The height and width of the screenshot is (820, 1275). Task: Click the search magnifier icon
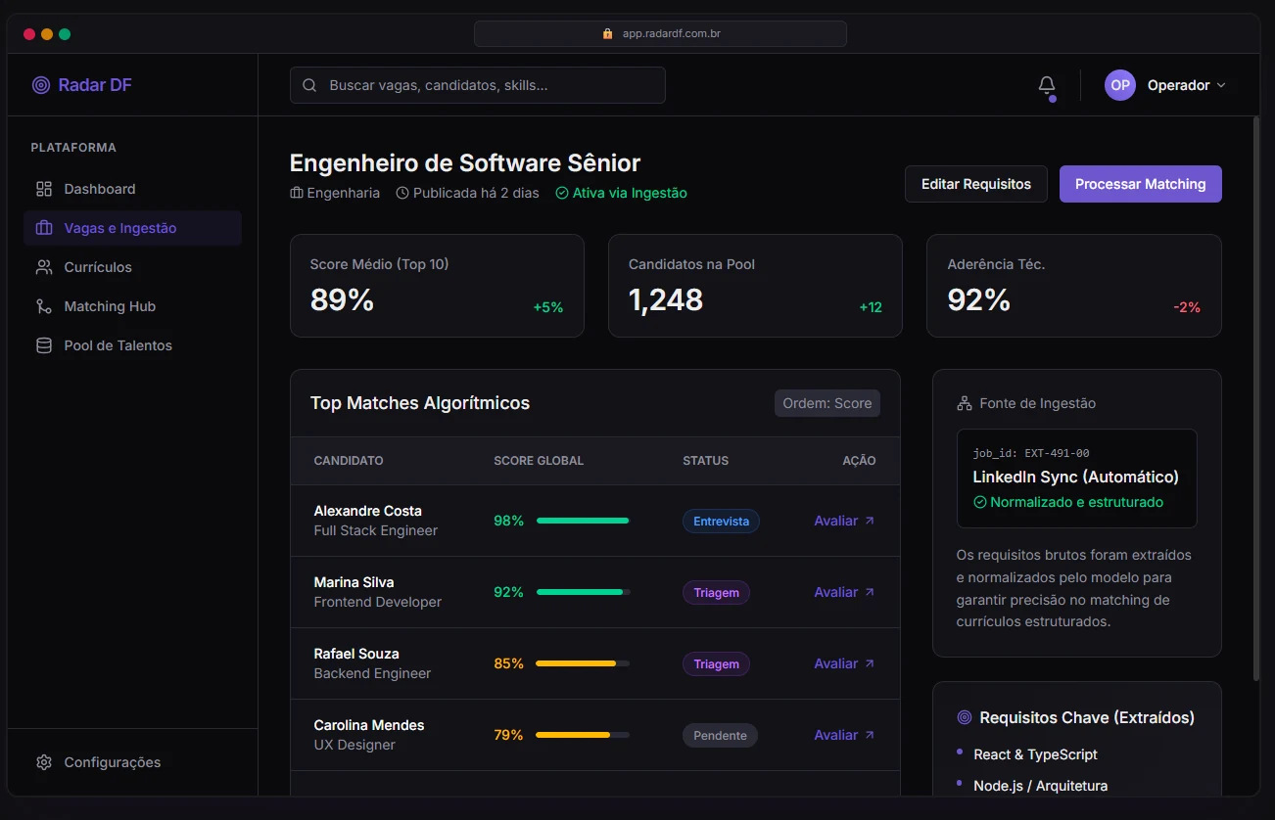[309, 85]
